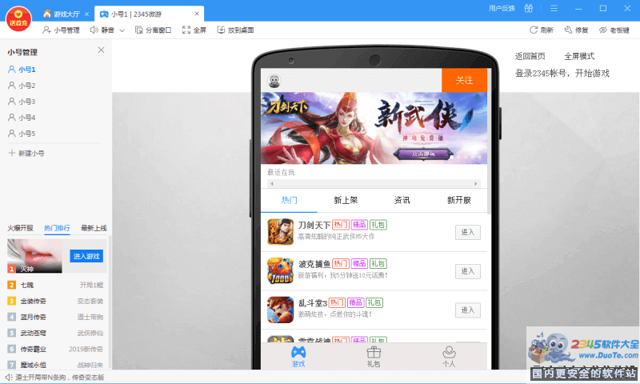Click the 波克捕鱼 game icon
640x384 pixels.
pyautogui.click(x=281, y=270)
